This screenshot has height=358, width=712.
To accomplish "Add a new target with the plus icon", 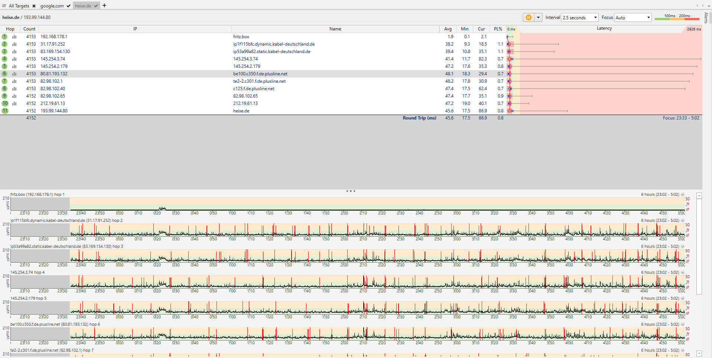I will 104,6.
